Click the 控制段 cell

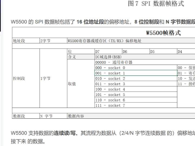click(19, 78)
